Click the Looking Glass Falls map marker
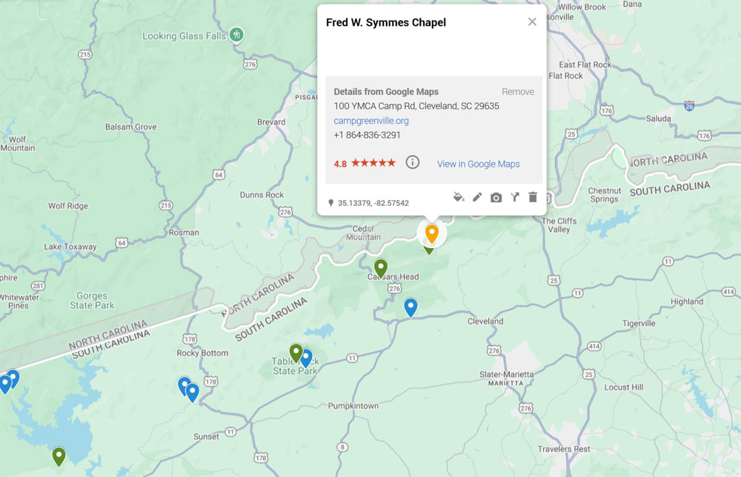 [x=236, y=35]
